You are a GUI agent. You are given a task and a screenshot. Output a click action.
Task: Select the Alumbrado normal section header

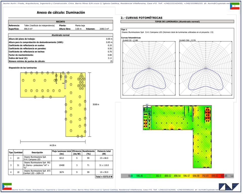(60, 35)
